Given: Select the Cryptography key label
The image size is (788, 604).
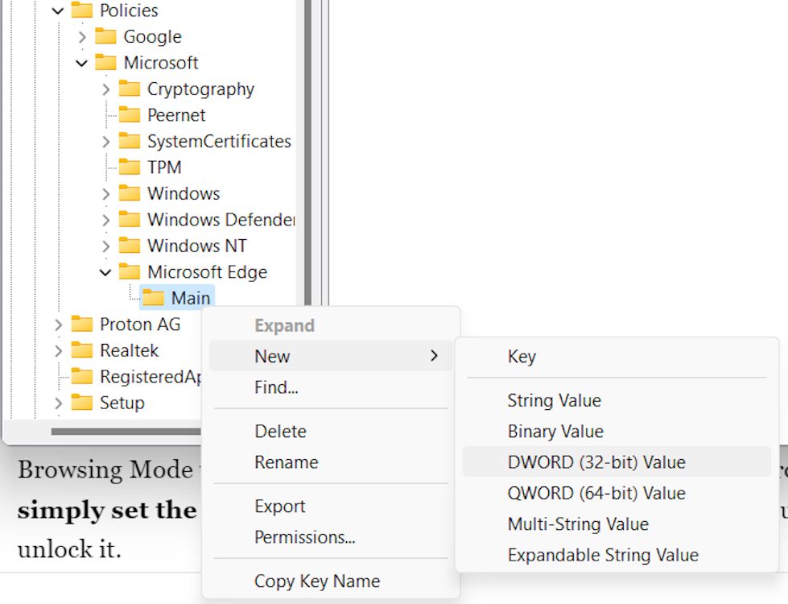Looking at the screenshot, I should point(200,89).
